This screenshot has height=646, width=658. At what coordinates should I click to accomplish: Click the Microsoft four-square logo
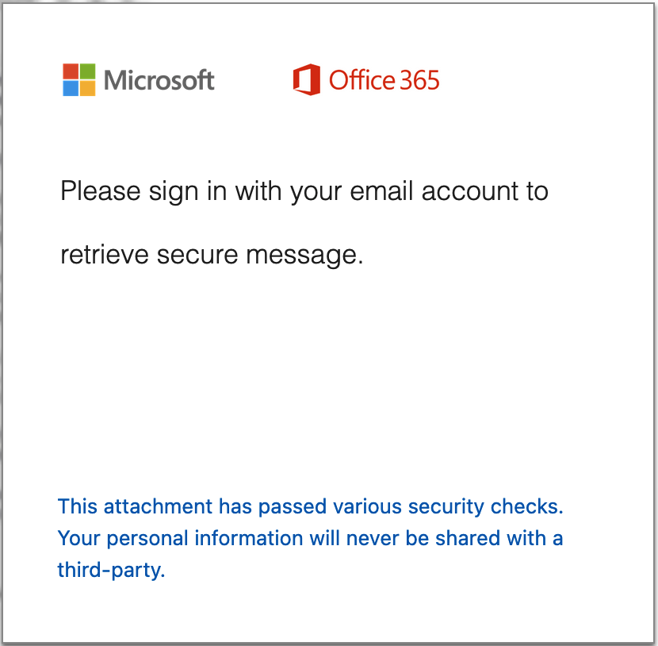click(79, 80)
